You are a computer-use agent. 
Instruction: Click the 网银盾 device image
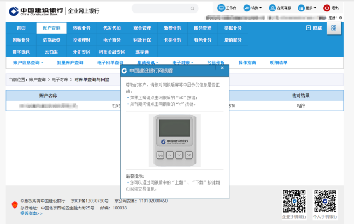(x=175, y=140)
